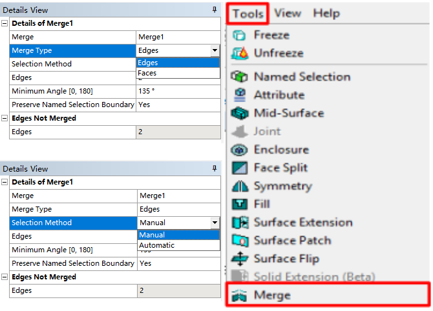This screenshot has width=433, height=311.
Task: Select Enclosure menu entry
Action: click(281, 150)
